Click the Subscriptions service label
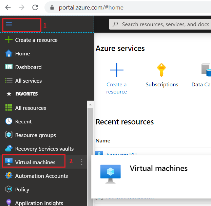This screenshot has height=206, width=211. [x=162, y=85]
